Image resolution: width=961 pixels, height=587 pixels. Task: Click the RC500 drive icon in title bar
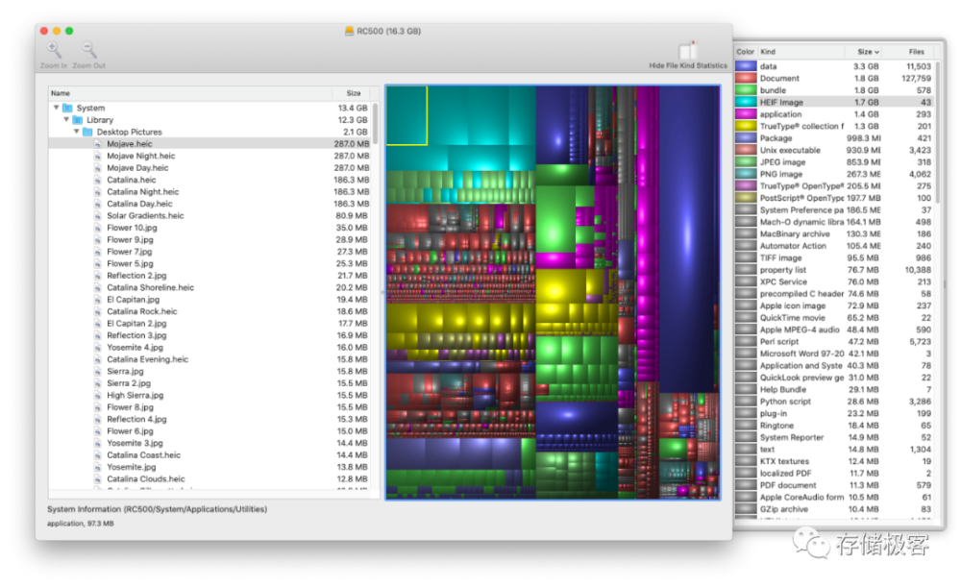(x=350, y=31)
